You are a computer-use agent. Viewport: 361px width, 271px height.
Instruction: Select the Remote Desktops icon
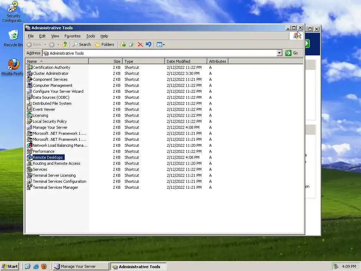click(x=30, y=157)
